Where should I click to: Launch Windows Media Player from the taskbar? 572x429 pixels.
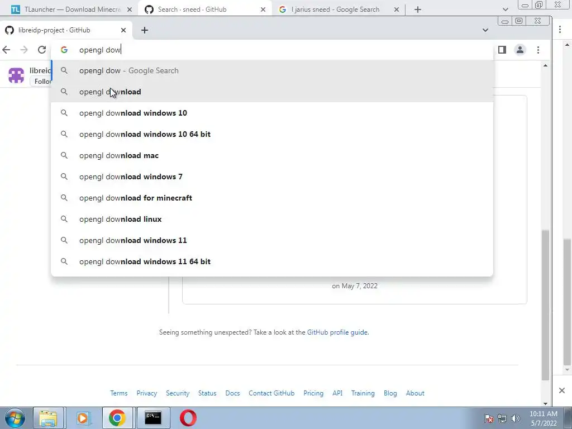(x=83, y=418)
